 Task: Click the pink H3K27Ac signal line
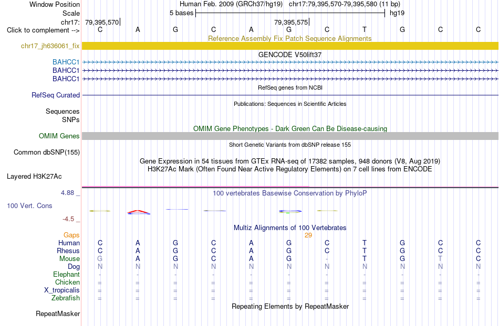195,187
